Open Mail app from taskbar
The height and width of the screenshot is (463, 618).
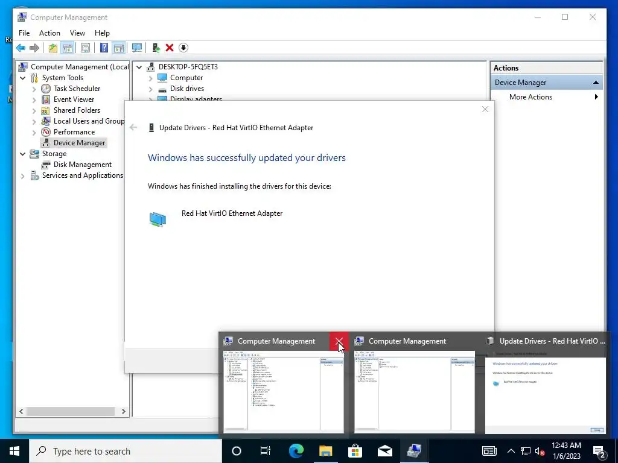[x=384, y=451]
